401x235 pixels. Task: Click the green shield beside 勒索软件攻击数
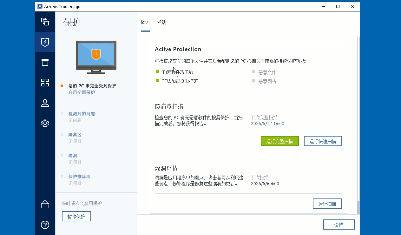pyautogui.click(x=157, y=72)
